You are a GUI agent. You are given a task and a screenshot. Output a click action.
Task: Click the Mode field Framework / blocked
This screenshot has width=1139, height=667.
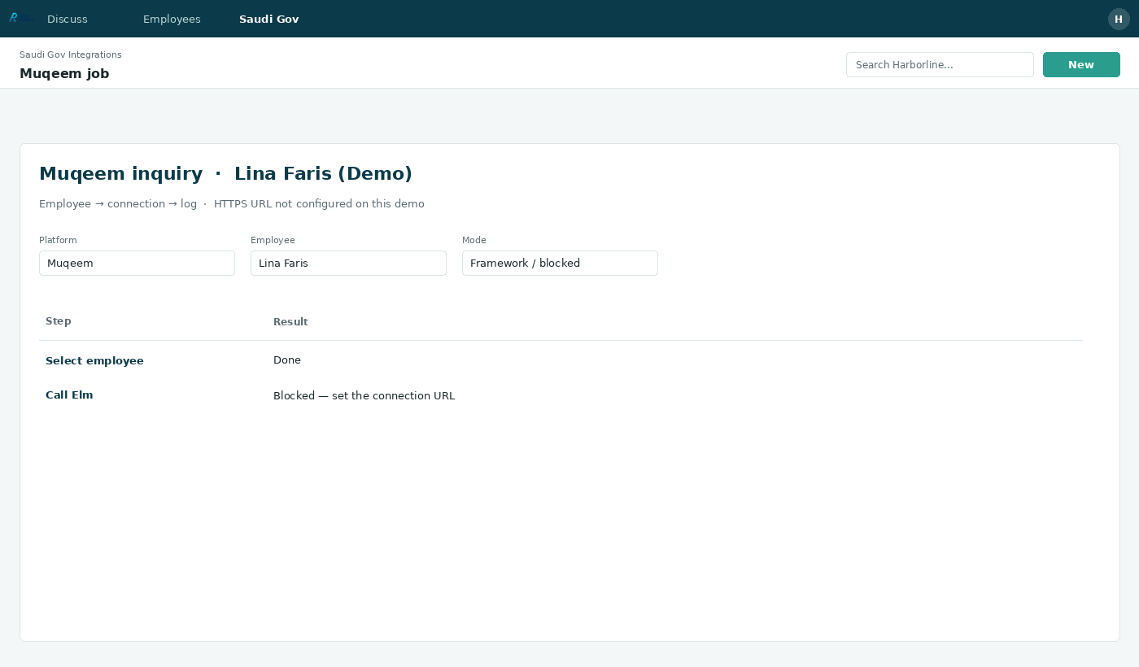pos(560,263)
